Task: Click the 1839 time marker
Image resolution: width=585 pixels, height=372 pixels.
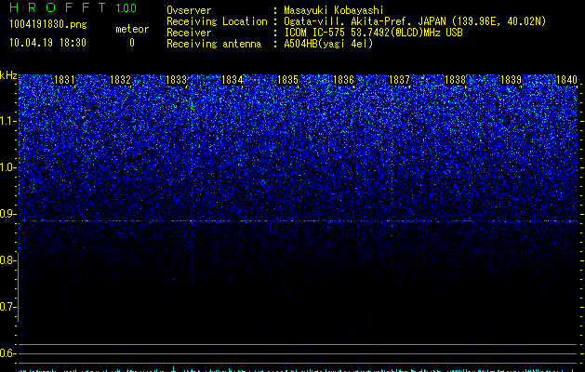Action: tap(511, 80)
